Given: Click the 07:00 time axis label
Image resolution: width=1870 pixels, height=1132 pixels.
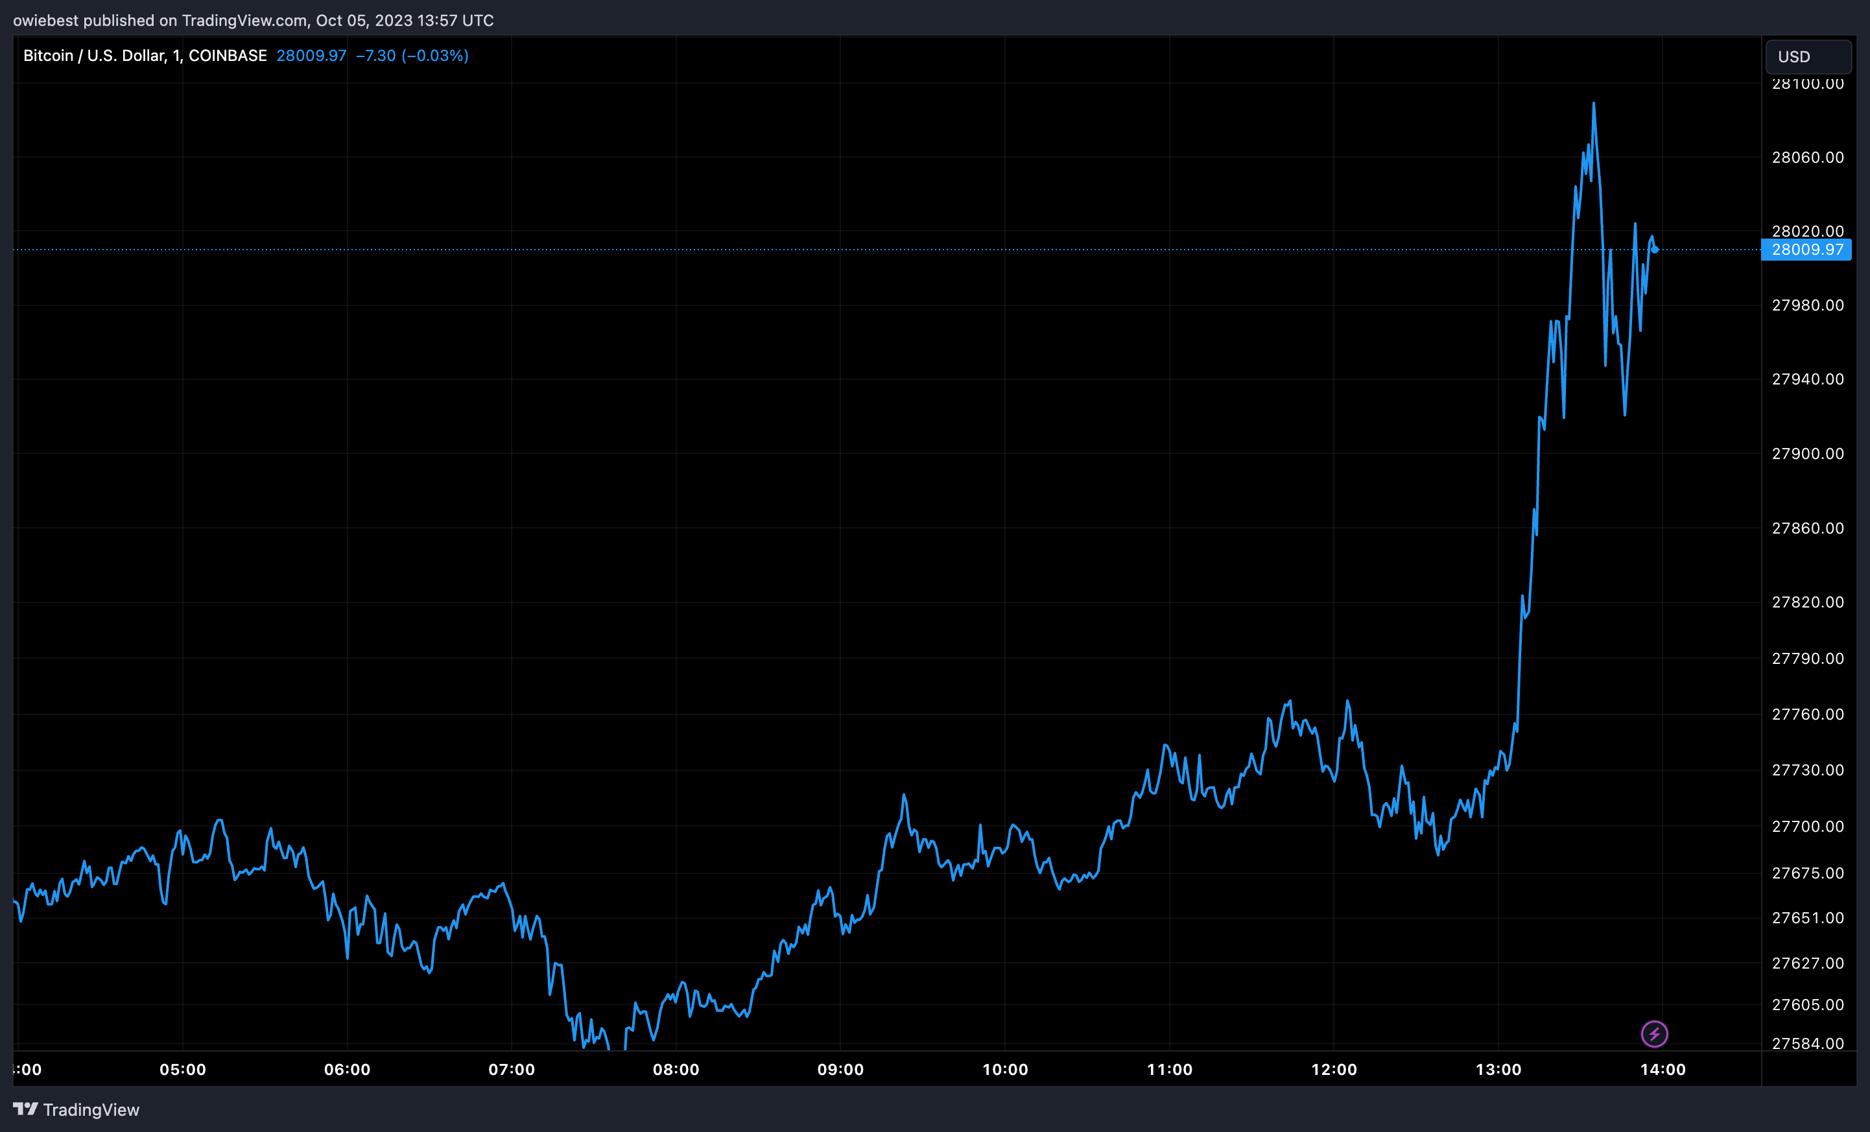Looking at the screenshot, I should (512, 1070).
